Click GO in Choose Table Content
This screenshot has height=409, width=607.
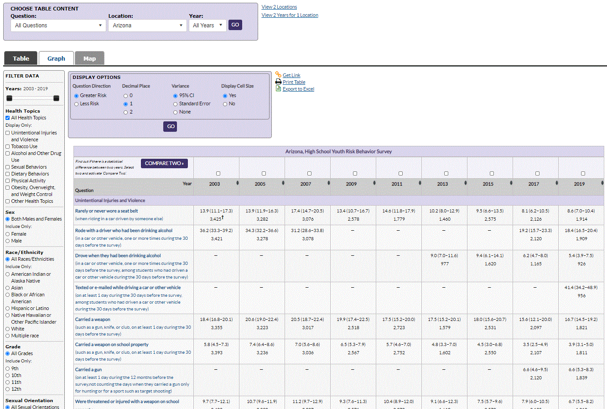tap(235, 25)
